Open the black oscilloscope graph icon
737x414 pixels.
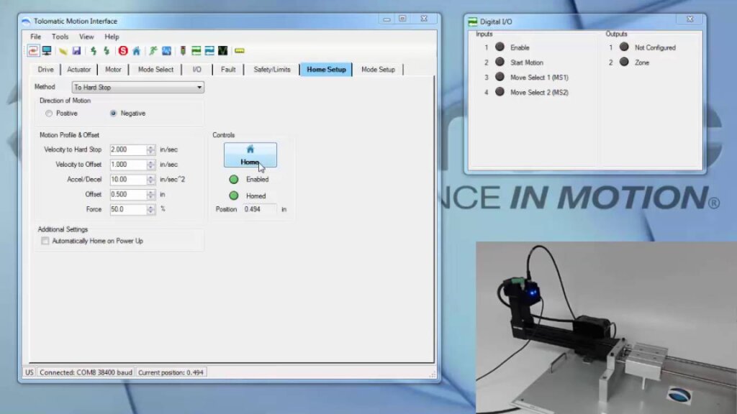(223, 51)
